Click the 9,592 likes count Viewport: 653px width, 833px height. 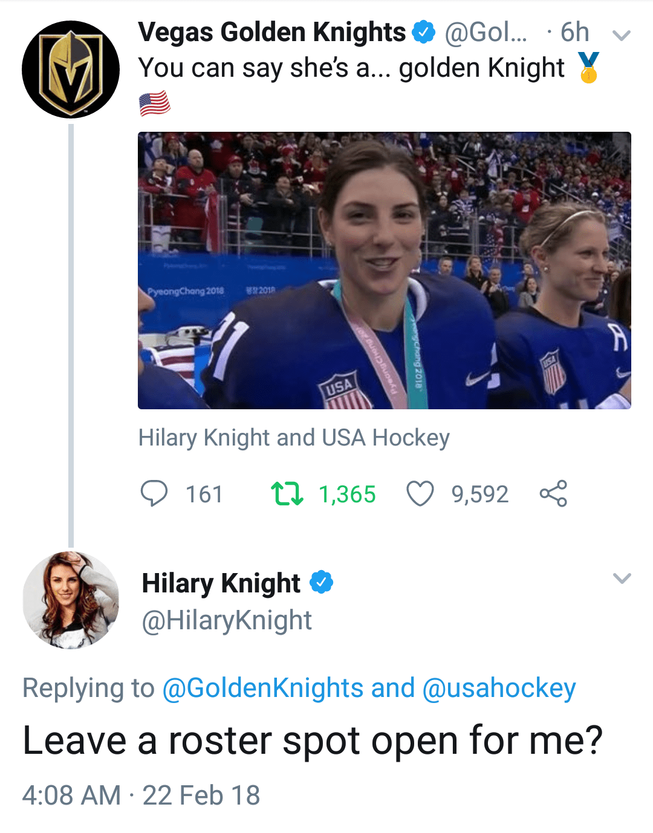pos(479,494)
